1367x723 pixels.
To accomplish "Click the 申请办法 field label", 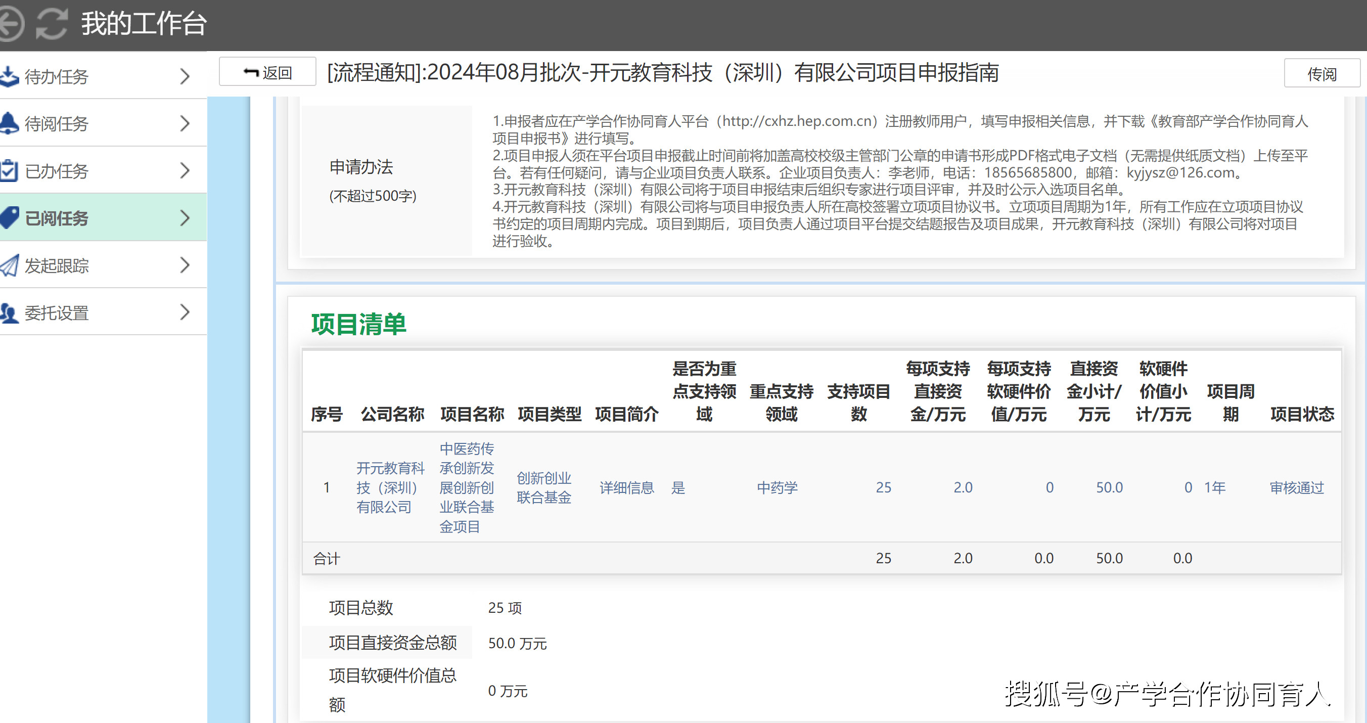I will click(361, 167).
